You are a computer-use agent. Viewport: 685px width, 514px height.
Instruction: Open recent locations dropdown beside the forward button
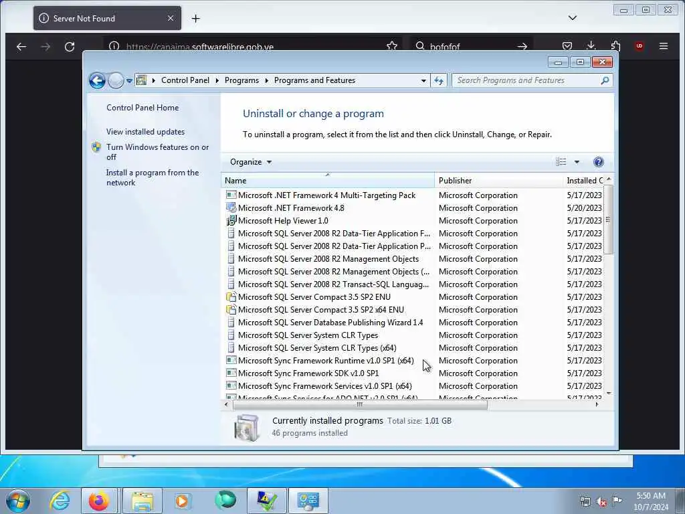click(x=129, y=81)
